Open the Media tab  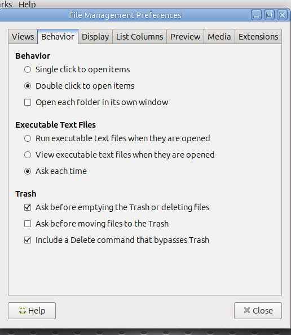tap(219, 37)
